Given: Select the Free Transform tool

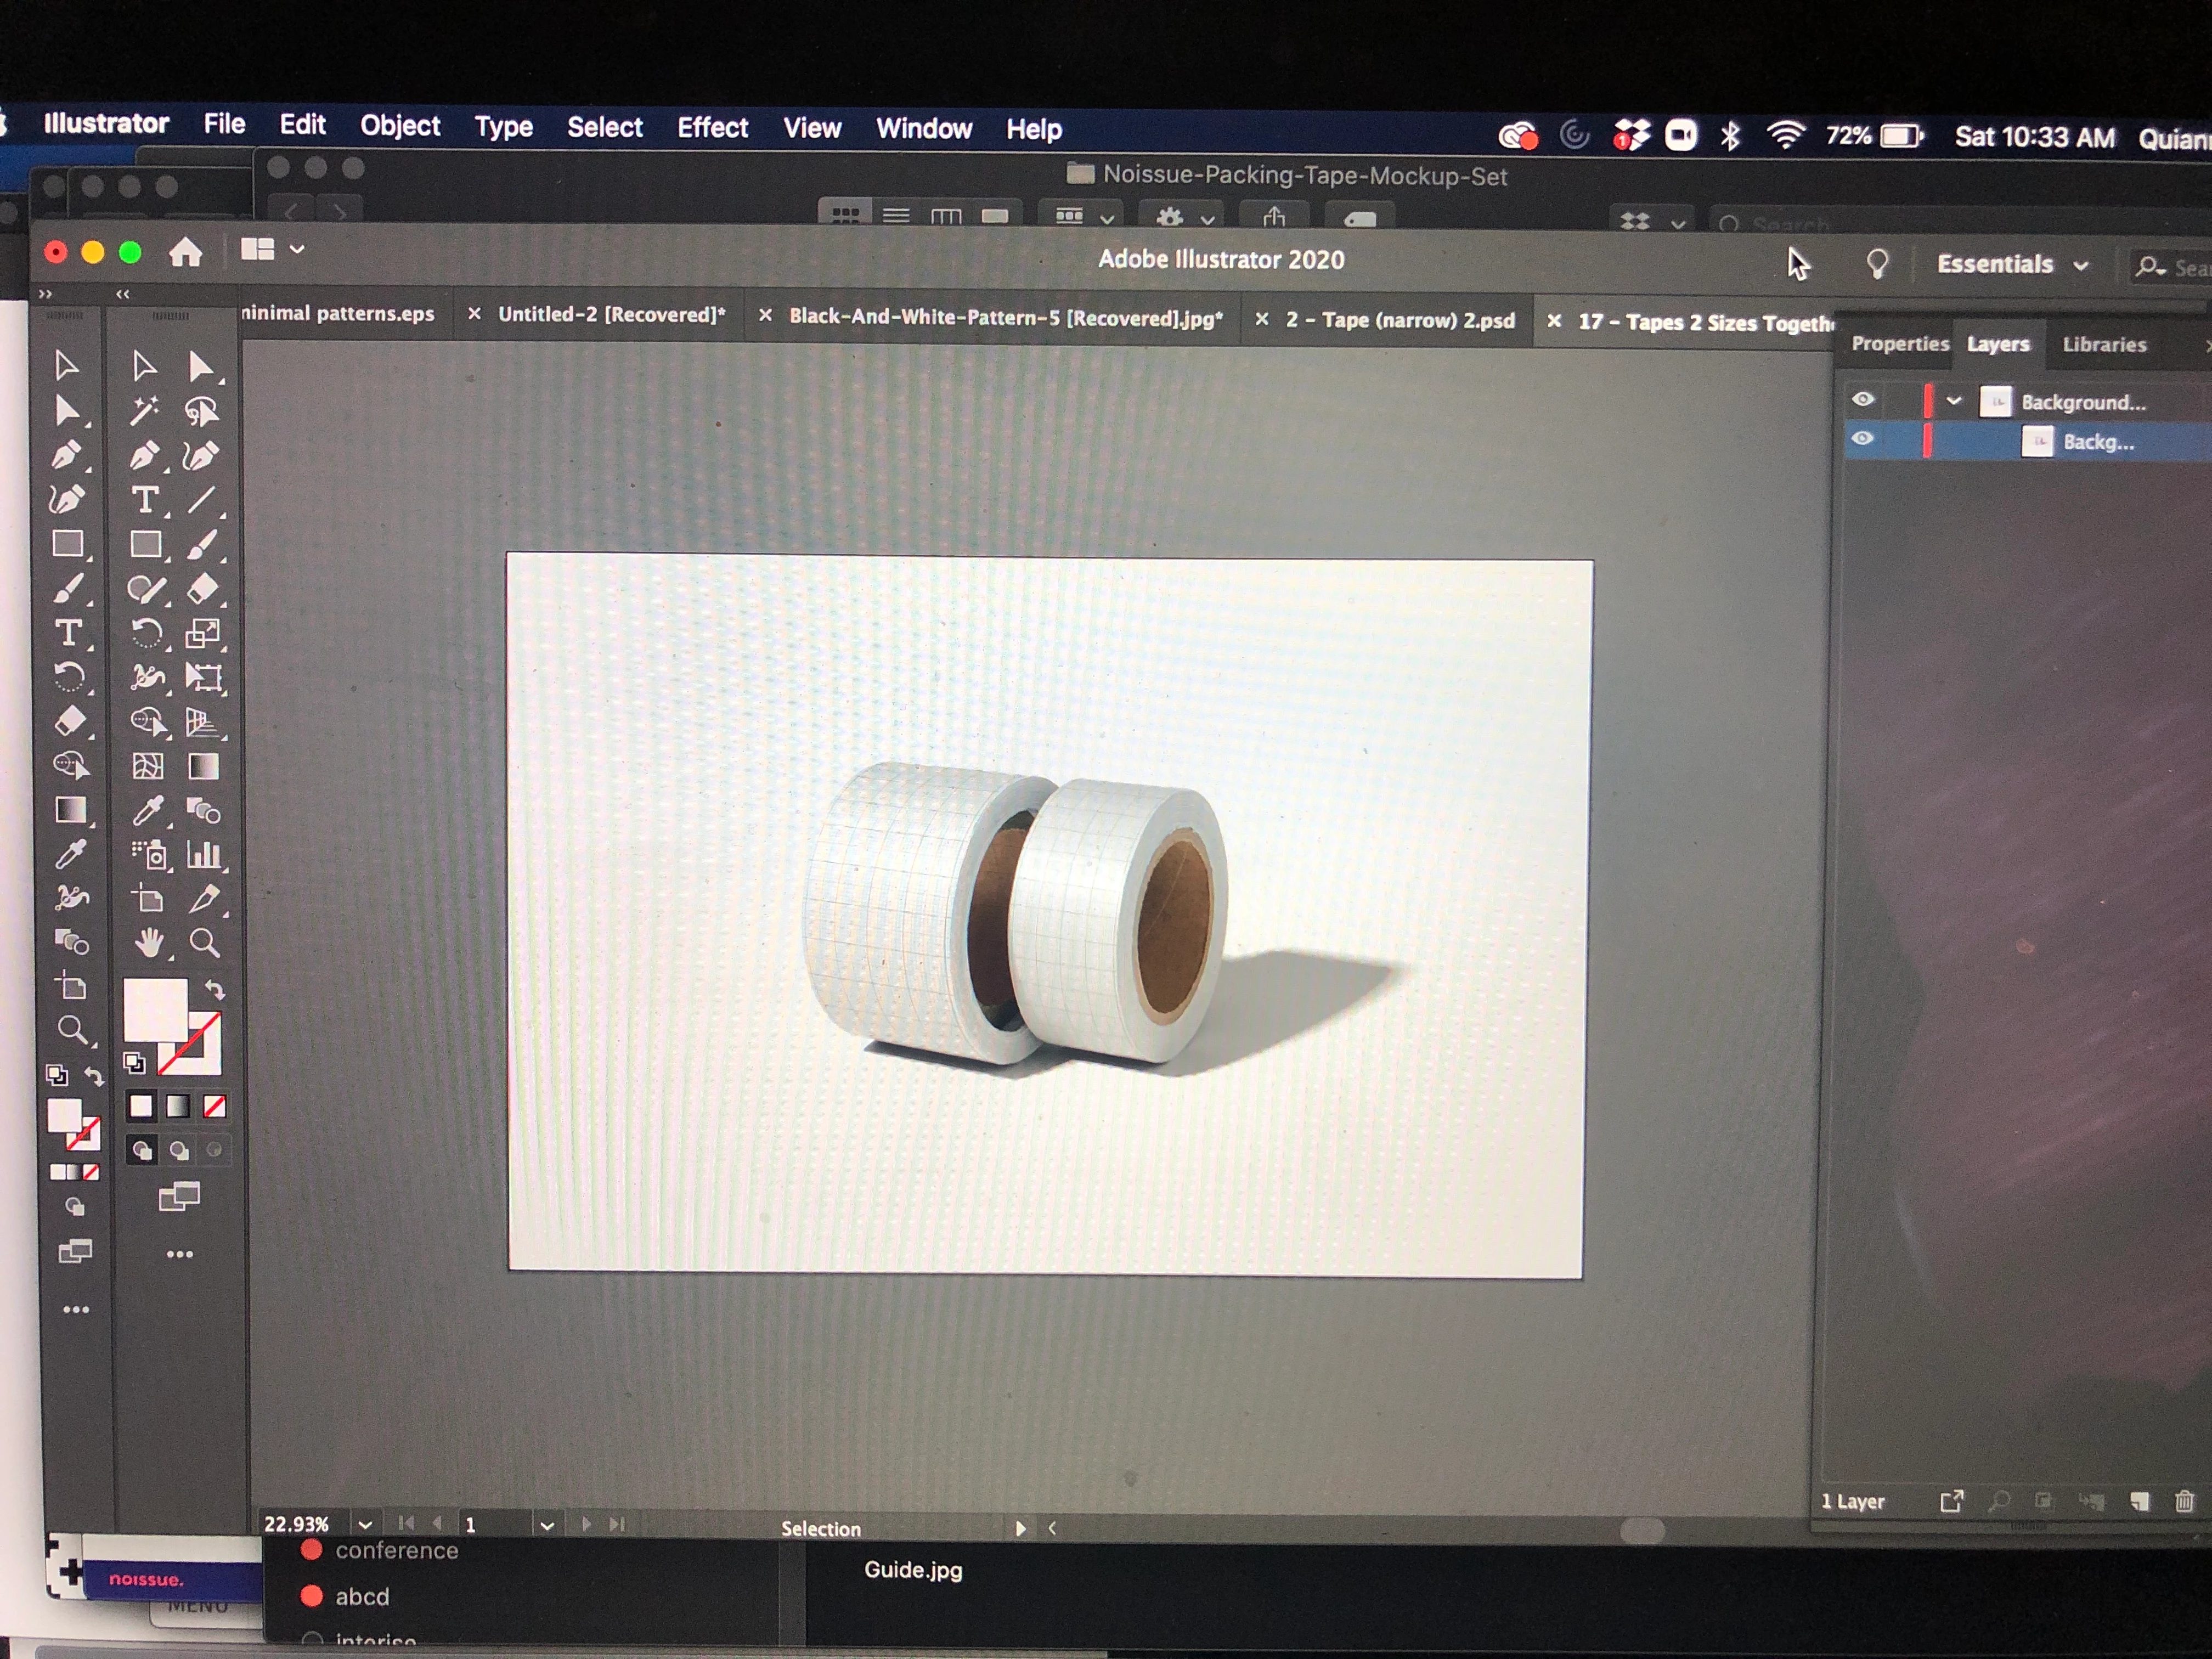Looking at the screenshot, I should 204,678.
